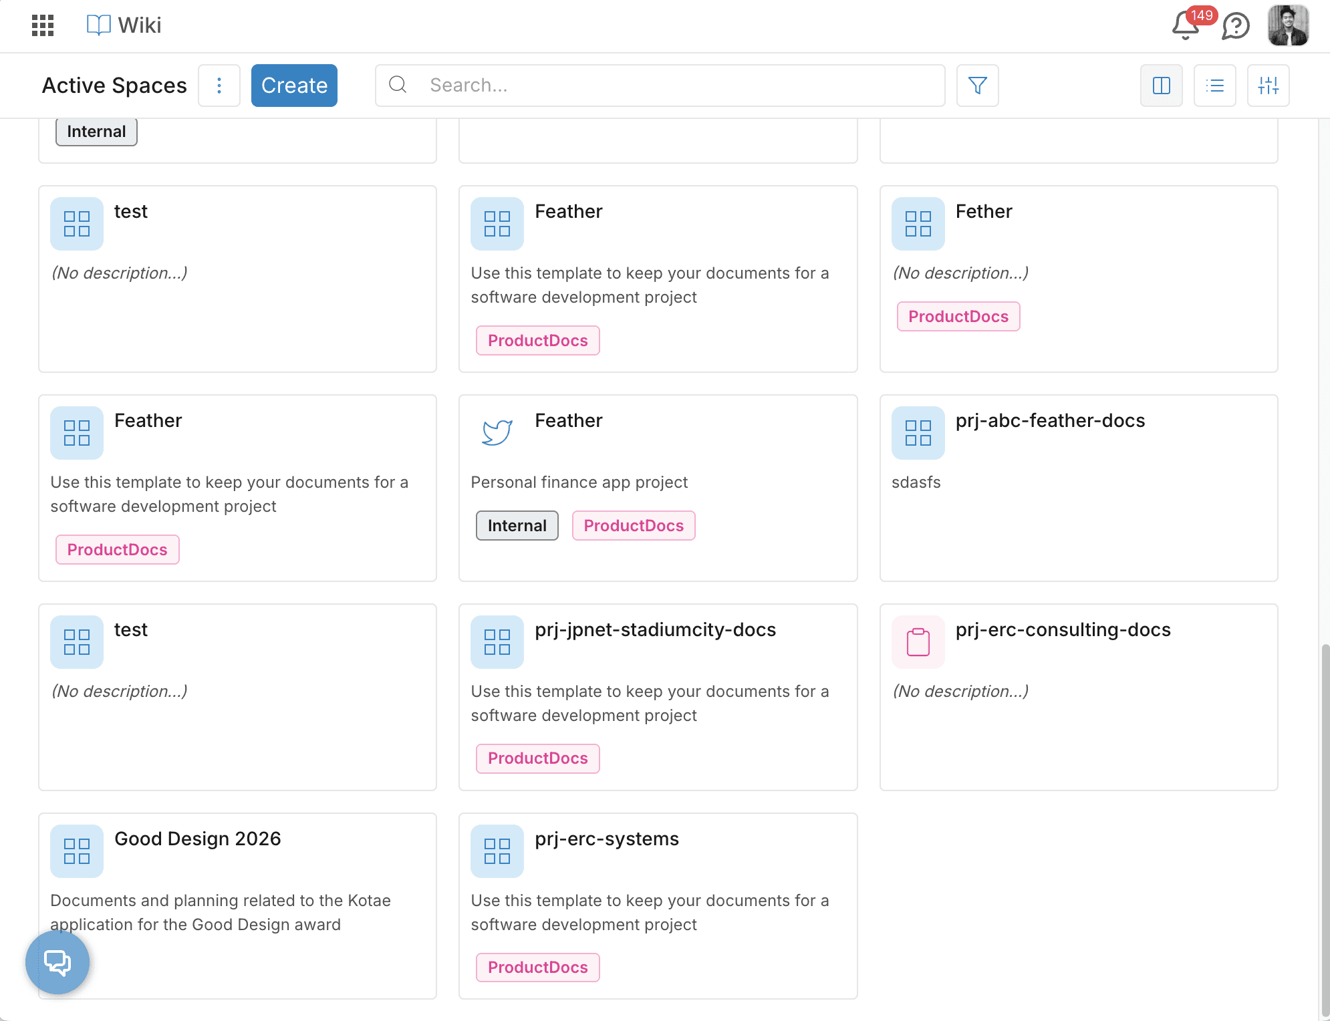Viewport: 1330px width, 1021px height.
Task: Open the help question bubble icon
Action: click(x=1236, y=27)
